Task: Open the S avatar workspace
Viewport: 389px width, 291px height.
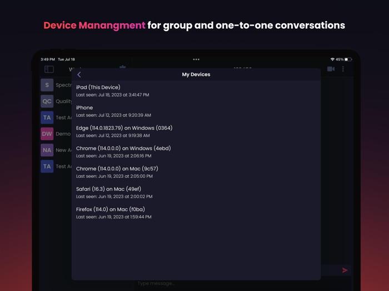Action: [47, 85]
